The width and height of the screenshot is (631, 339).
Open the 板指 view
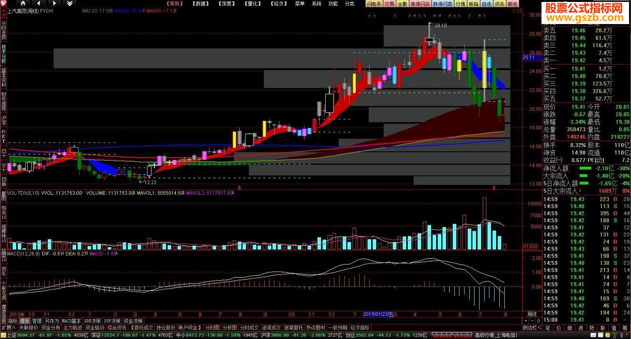coord(473,4)
